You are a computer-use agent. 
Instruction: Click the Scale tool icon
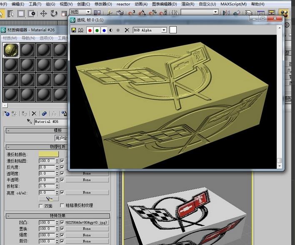coord(64,14)
